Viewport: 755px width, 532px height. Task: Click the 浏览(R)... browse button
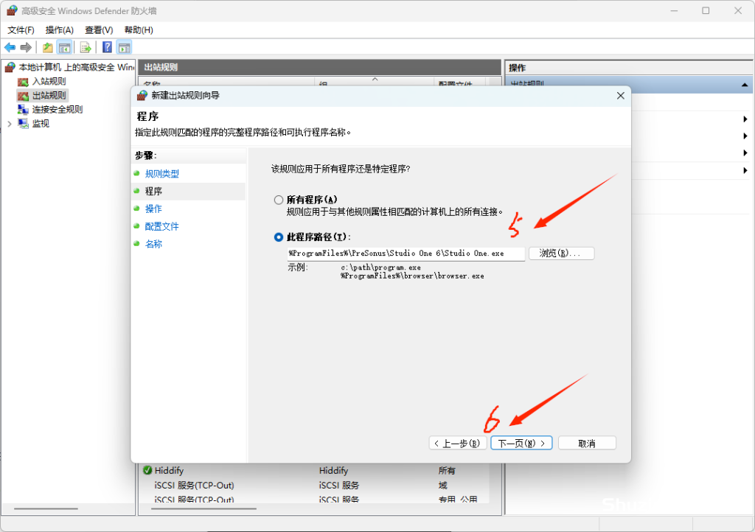pos(561,253)
